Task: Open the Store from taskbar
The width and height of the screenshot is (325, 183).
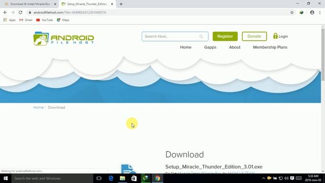Action: (x=134, y=178)
